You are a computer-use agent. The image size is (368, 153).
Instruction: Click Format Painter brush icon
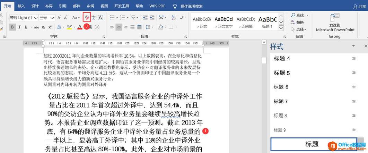2,29
